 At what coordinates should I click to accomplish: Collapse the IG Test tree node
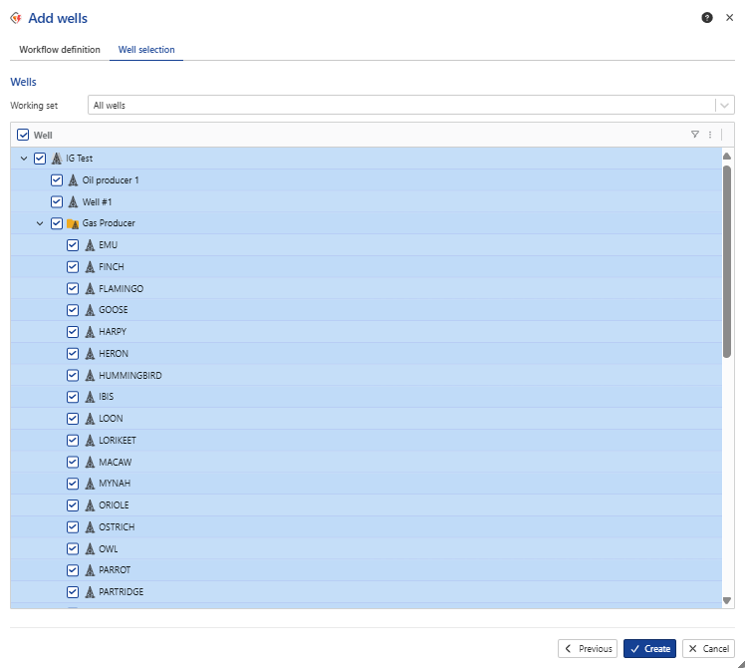point(24,158)
